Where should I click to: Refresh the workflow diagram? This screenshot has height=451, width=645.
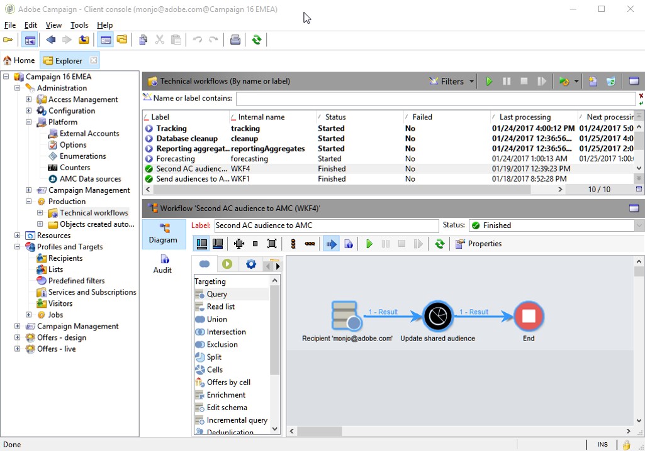pos(440,244)
